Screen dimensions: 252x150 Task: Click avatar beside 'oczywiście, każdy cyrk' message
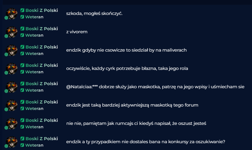[12, 68]
